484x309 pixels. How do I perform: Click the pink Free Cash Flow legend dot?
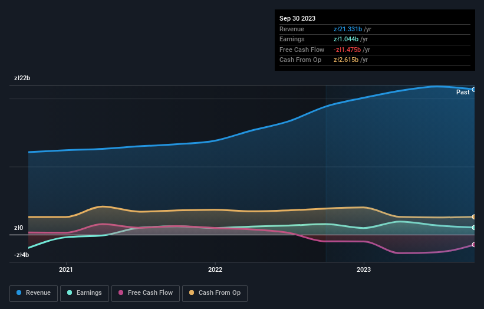pyautogui.click(x=121, y=292)
